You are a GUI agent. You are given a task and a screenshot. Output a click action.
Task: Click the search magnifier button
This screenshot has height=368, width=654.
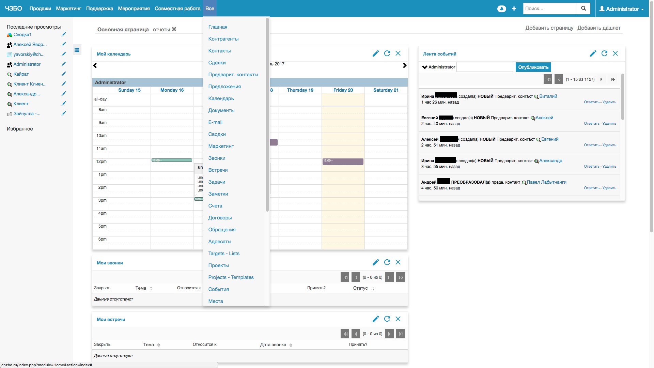583,9
